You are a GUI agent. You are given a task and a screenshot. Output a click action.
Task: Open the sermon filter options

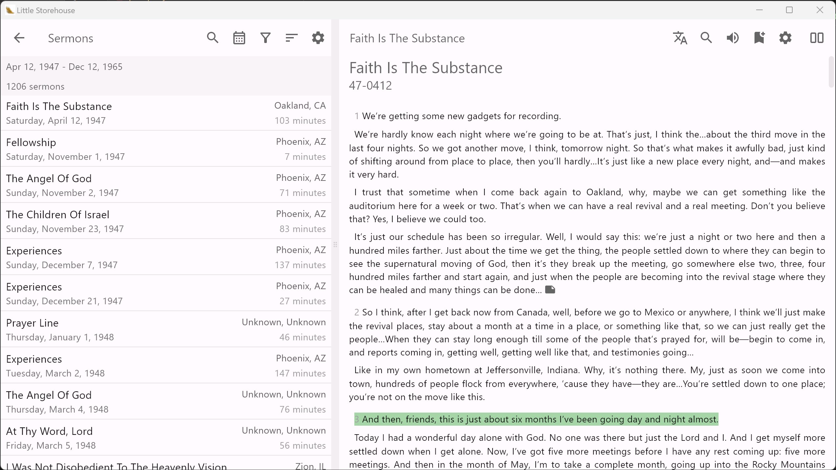(x=265, y=38)
